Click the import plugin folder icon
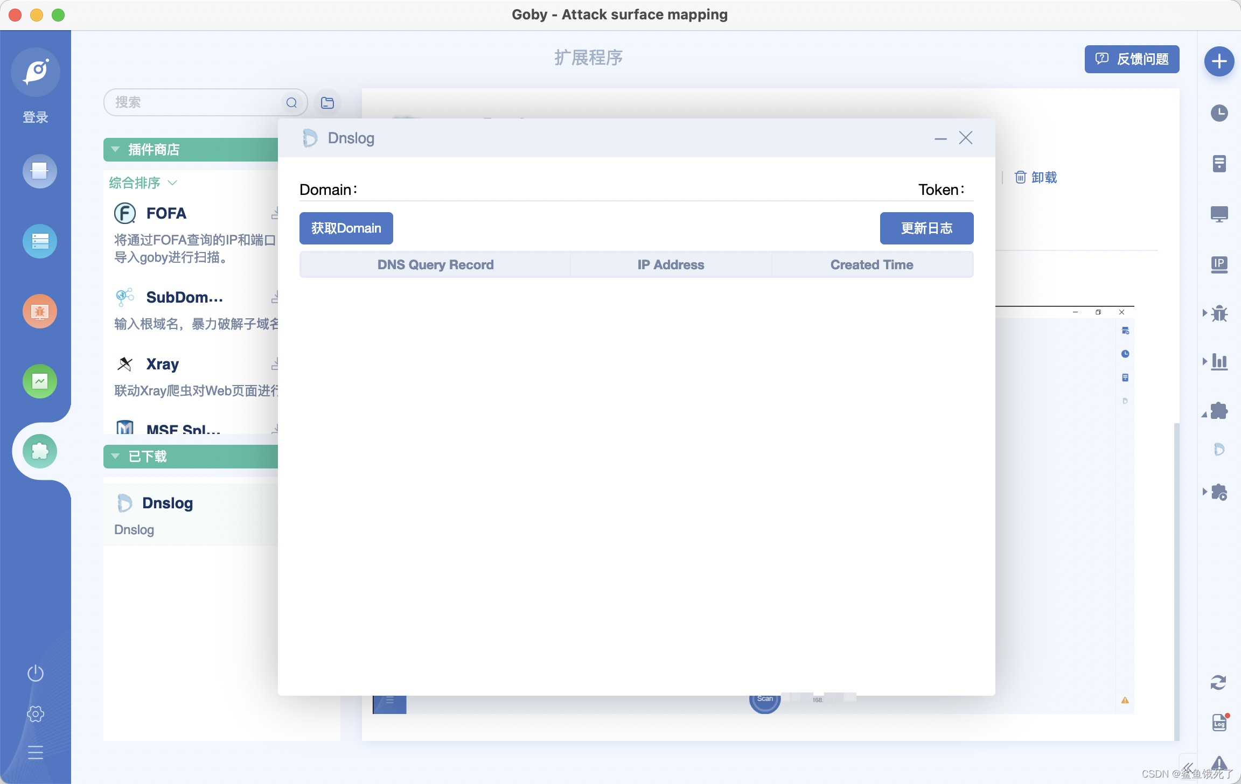This screenshot has height=784, width=1241. click(x=327, y=102)
